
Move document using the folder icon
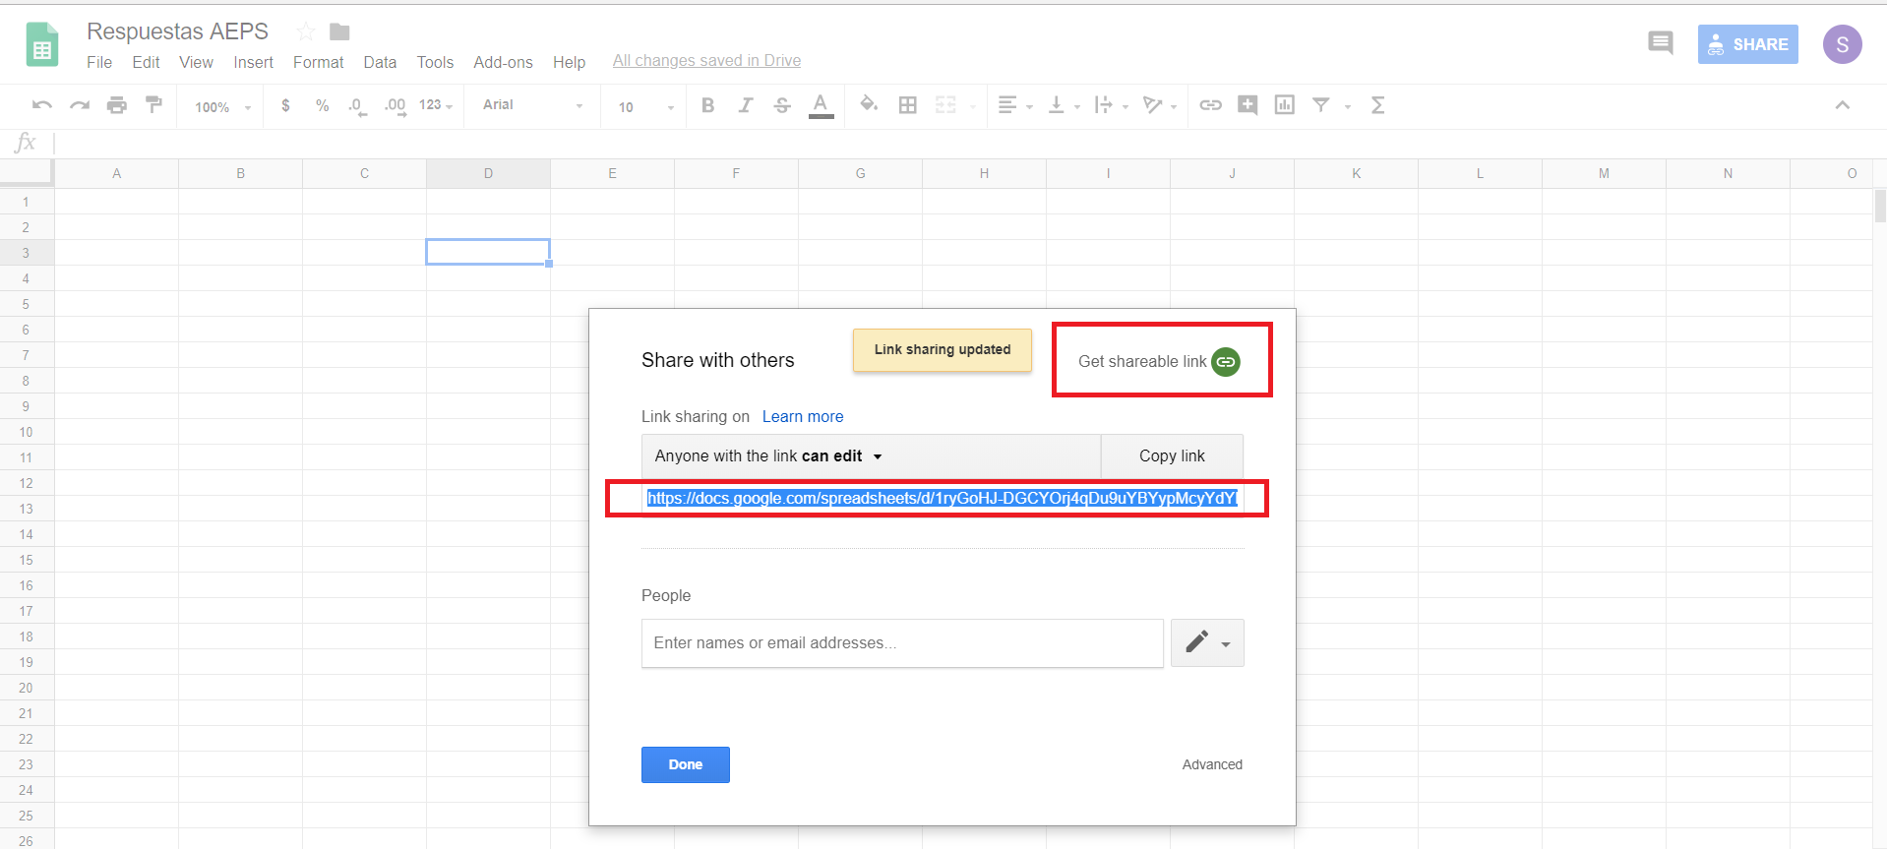339,31
